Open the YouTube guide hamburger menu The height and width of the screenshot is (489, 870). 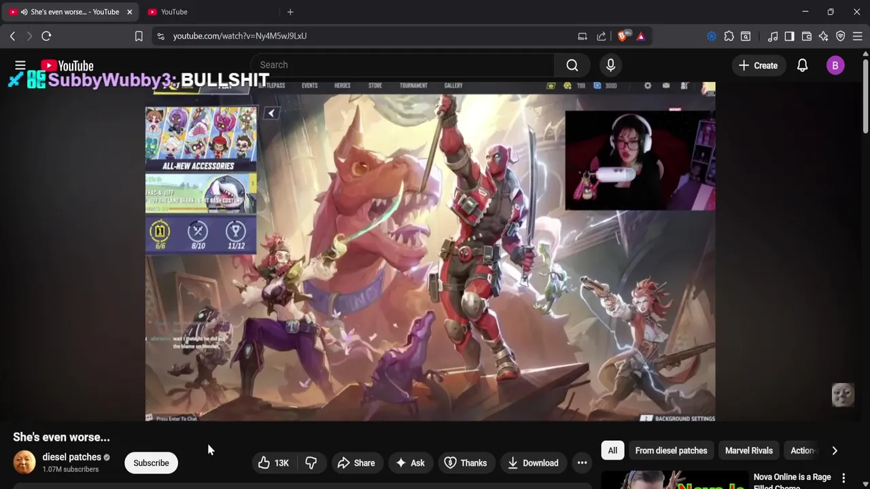click(20, 65)
